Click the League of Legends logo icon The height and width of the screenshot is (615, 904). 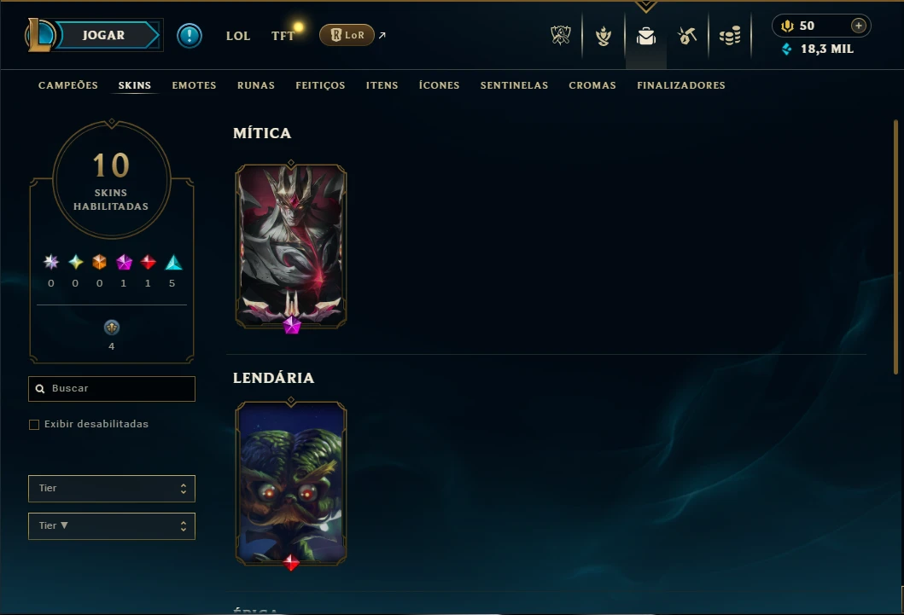click(x=39, y=35)
